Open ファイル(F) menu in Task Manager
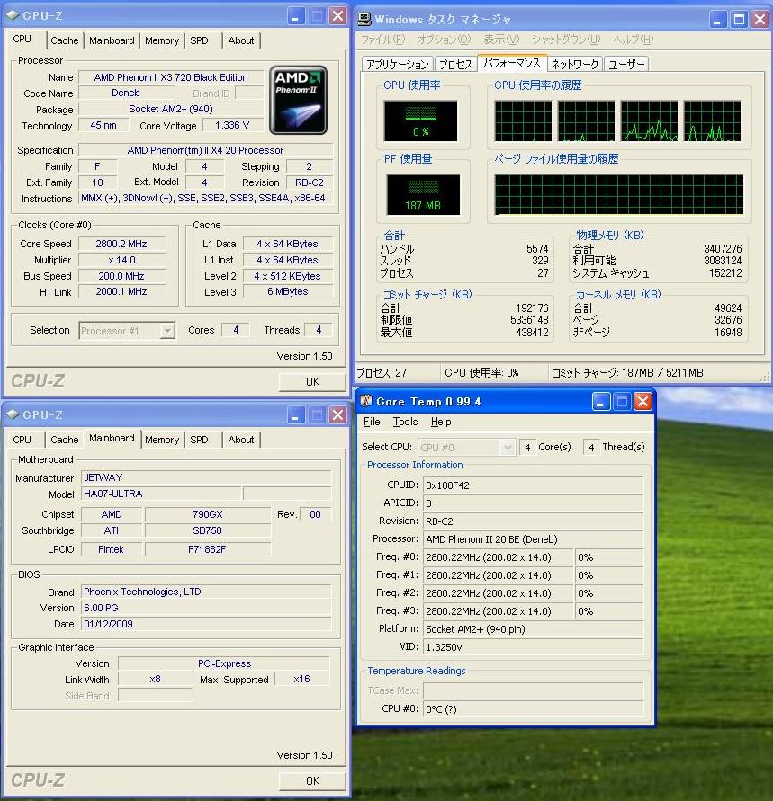 383,40
